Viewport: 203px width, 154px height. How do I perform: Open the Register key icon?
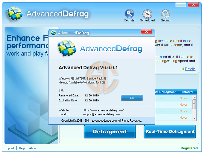(x=129, y=14)
